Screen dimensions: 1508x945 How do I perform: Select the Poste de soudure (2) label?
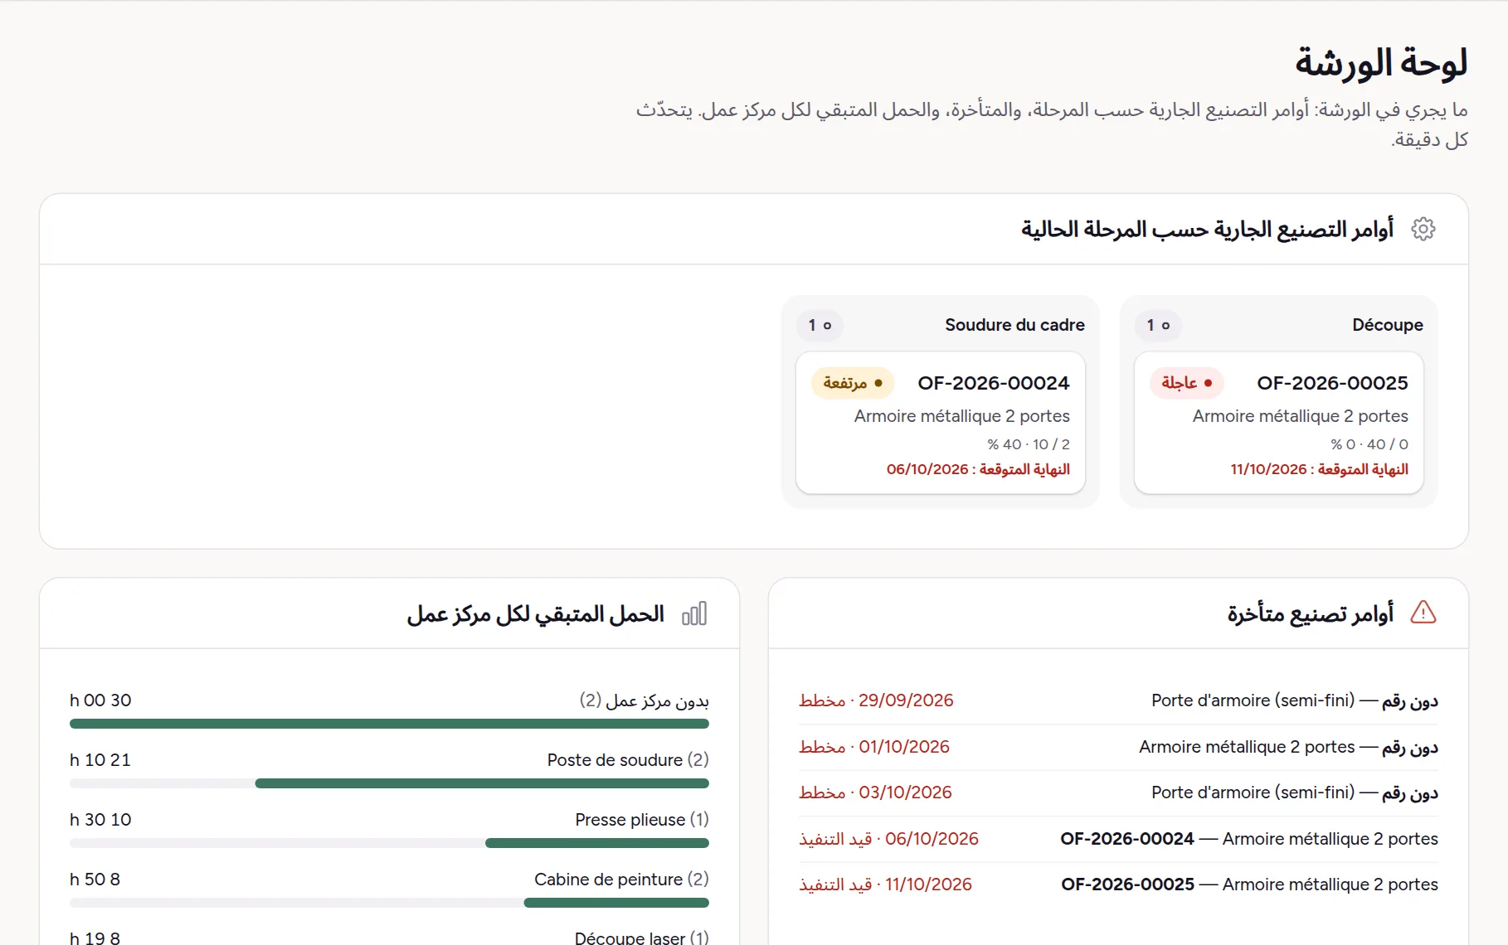coord(628,760)
